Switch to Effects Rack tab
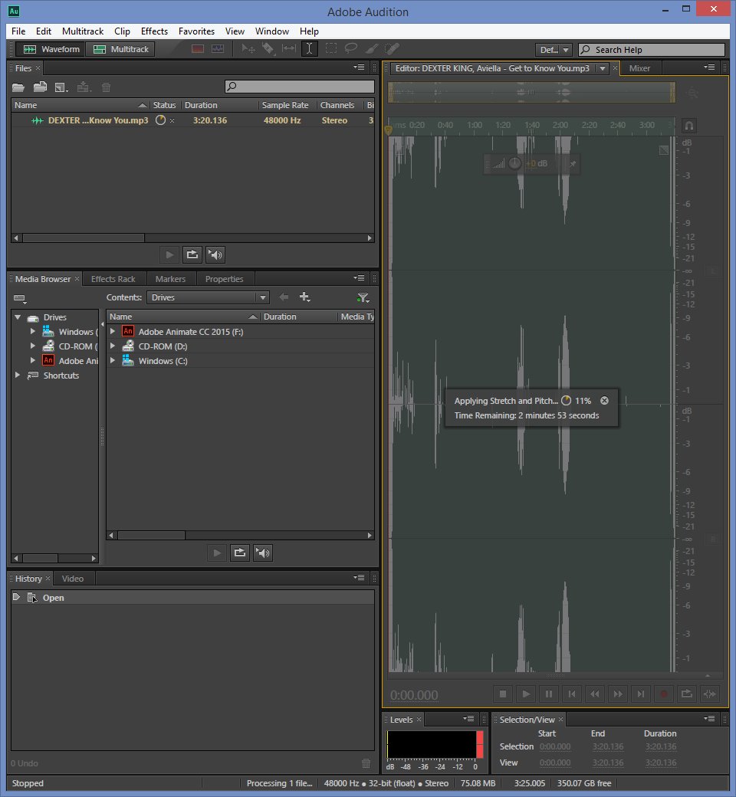Viewport: 736px width, 797px height. click(113, 279)
